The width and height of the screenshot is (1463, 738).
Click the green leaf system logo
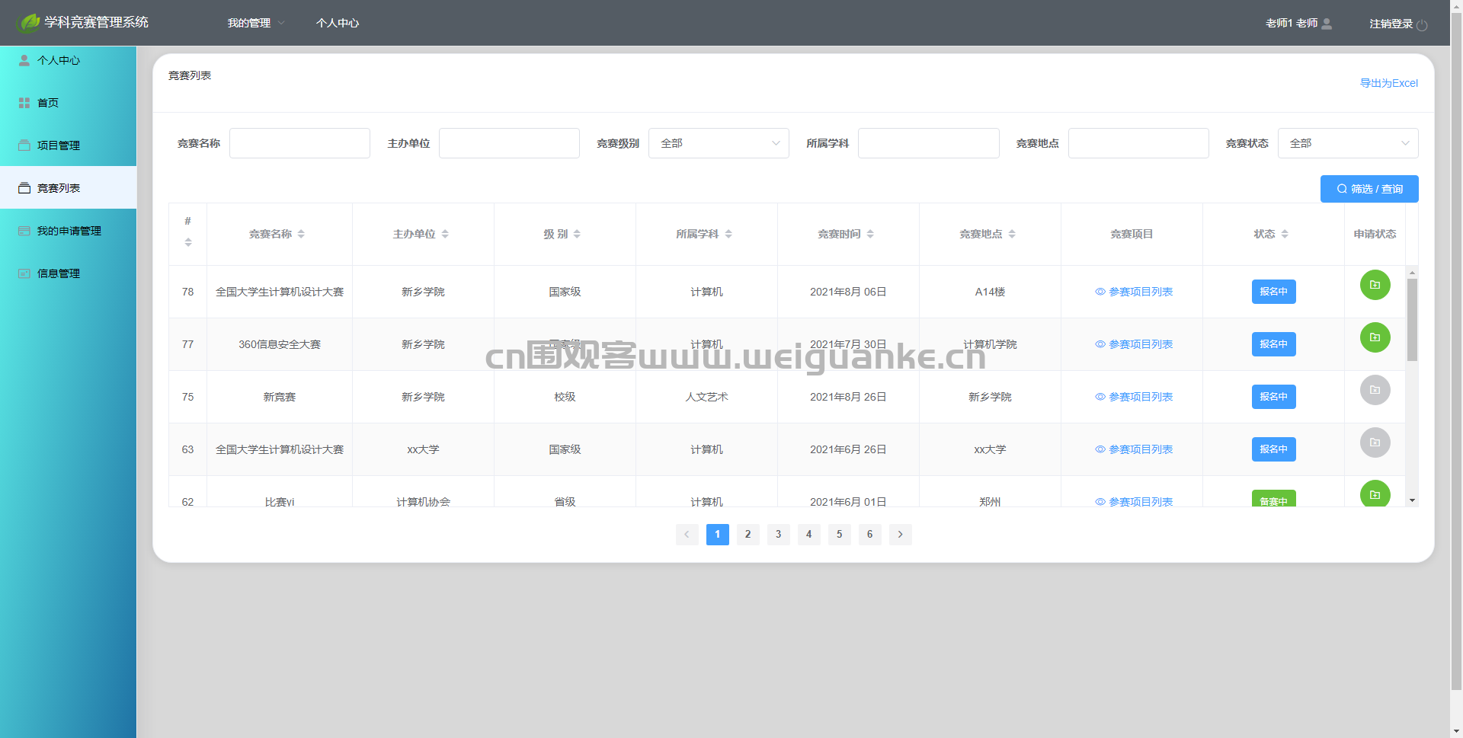29,23
